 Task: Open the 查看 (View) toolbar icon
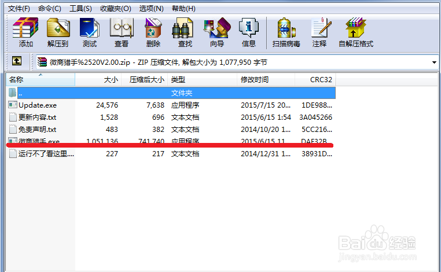click(x=122, y=28)
